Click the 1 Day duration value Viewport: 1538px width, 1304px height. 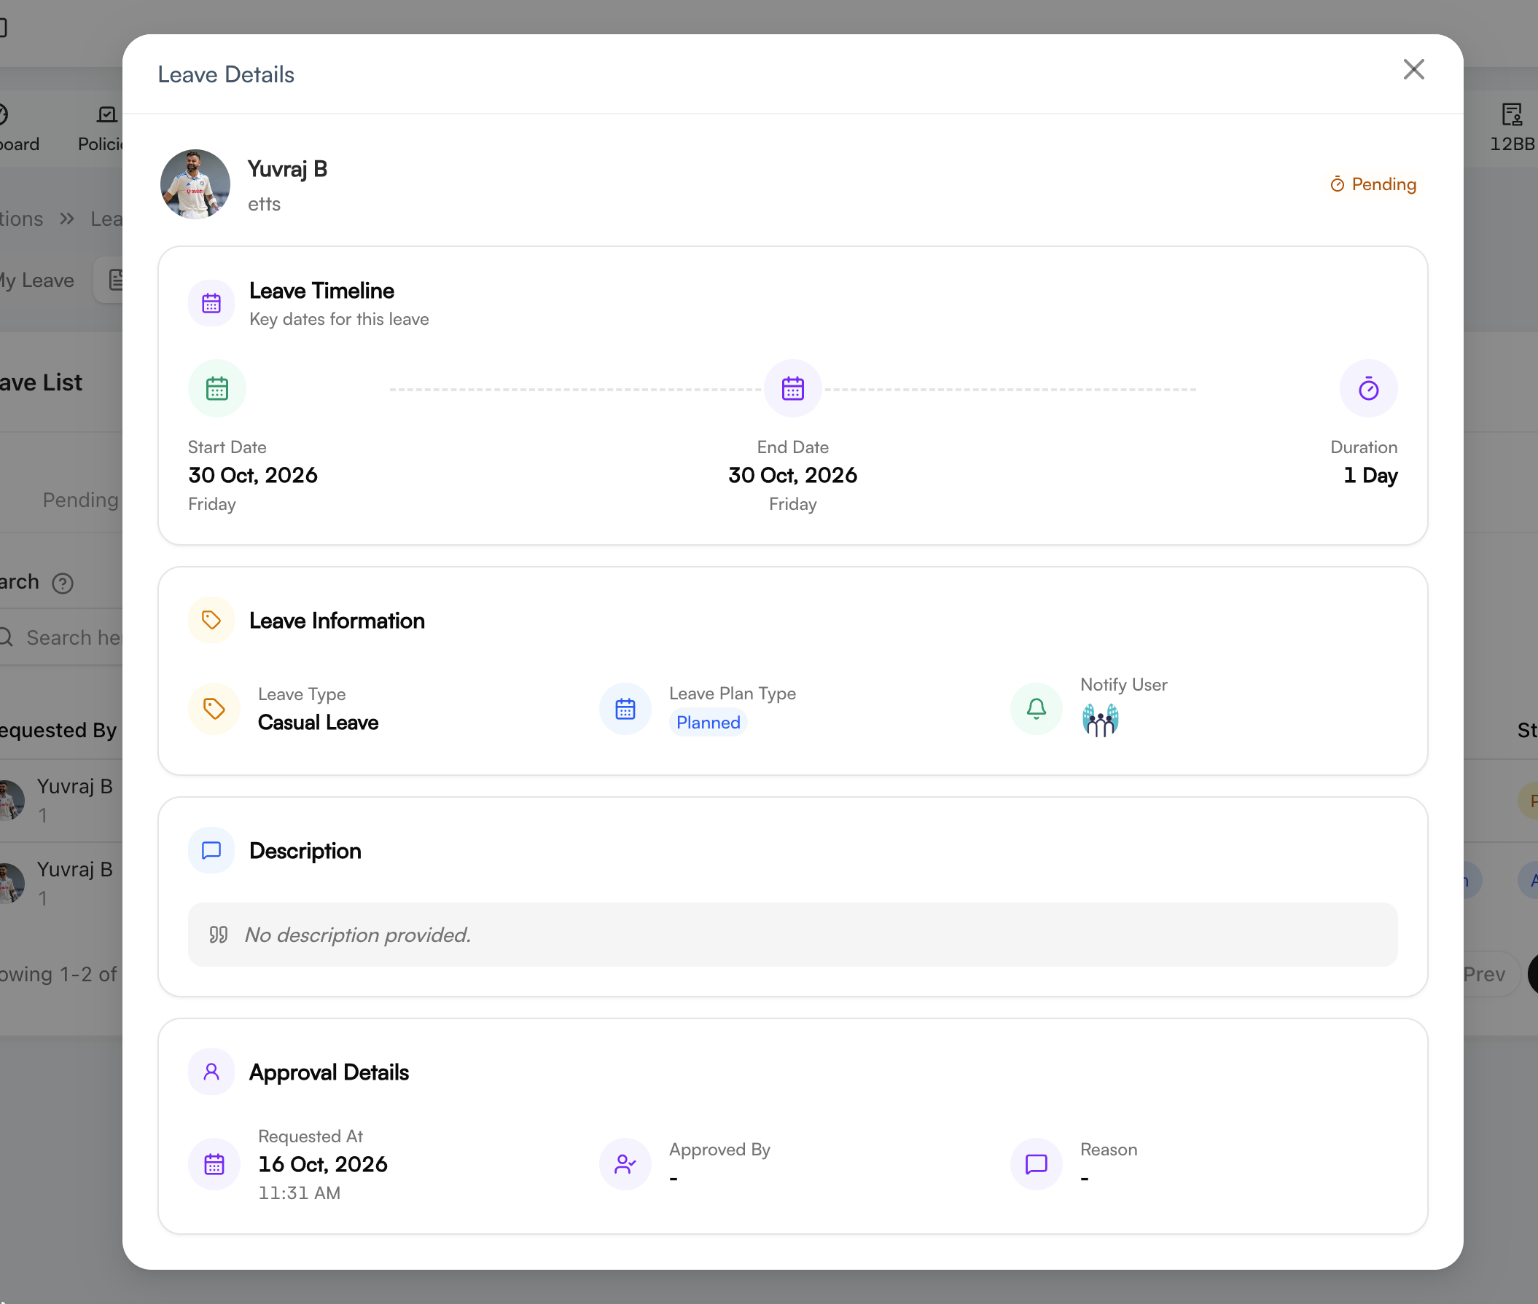click(x=1370, y=474)
